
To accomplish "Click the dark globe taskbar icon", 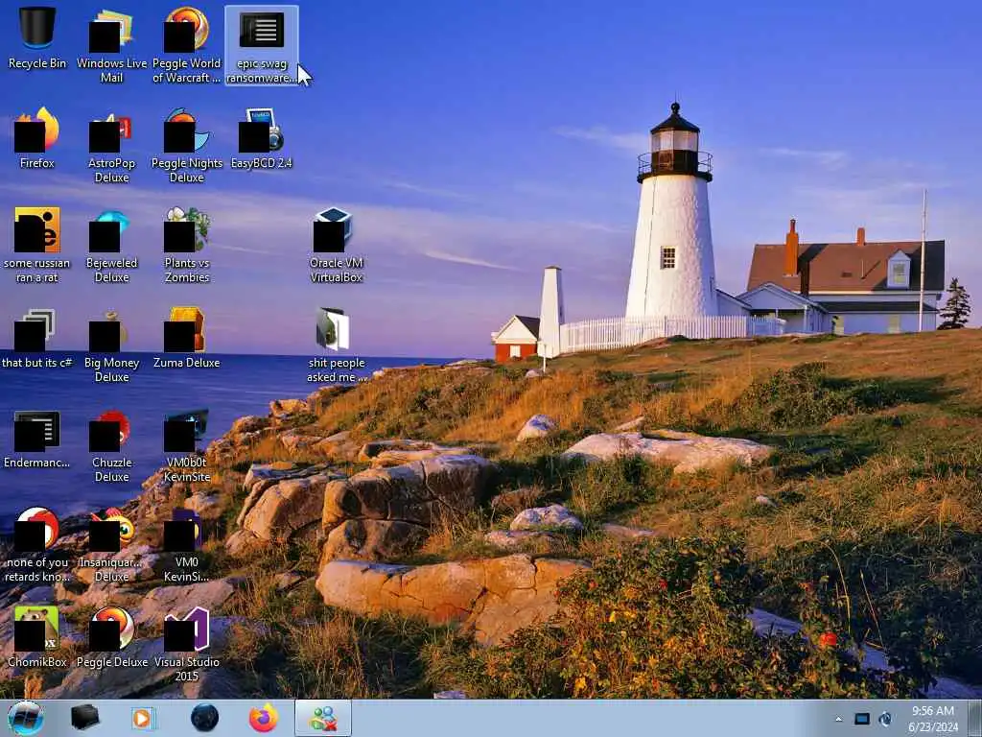I will click(x=205, y=718).
